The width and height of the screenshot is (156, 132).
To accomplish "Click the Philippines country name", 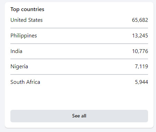I will click(x=24, y=36).
